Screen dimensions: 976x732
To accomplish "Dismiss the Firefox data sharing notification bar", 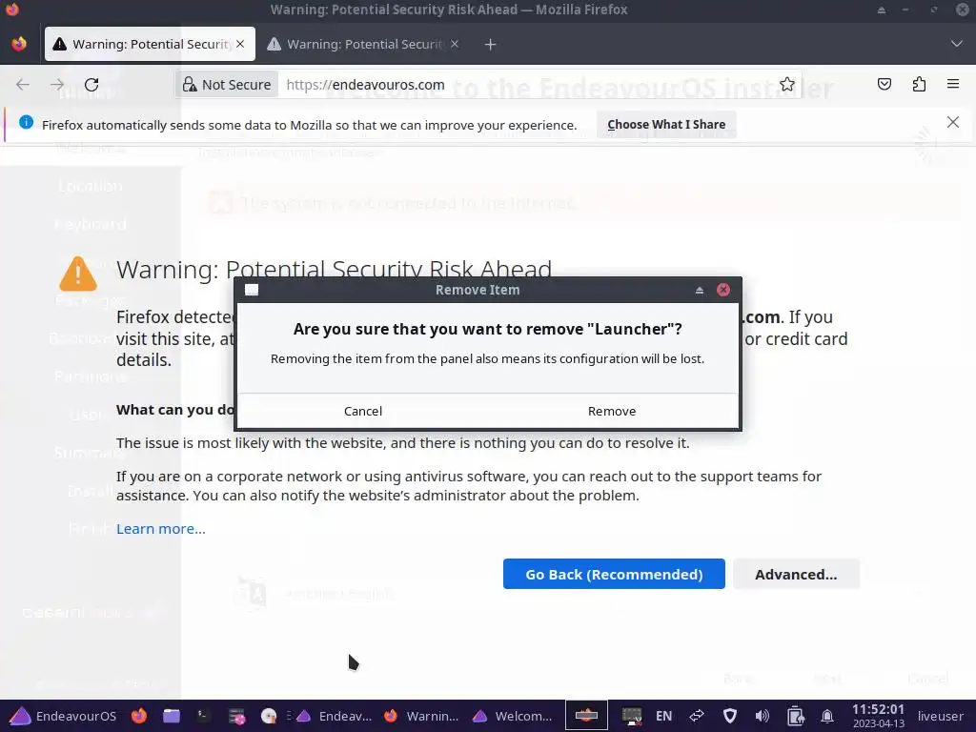I will pos(952,122).
